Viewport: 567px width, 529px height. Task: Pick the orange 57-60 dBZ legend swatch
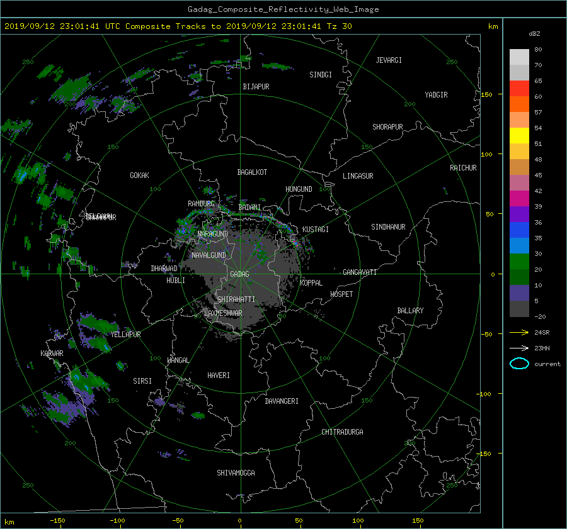519,104
